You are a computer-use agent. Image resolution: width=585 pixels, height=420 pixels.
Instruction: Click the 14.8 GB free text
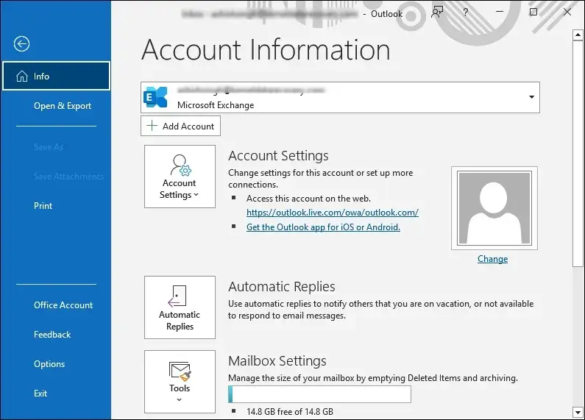tap(290, 412)
